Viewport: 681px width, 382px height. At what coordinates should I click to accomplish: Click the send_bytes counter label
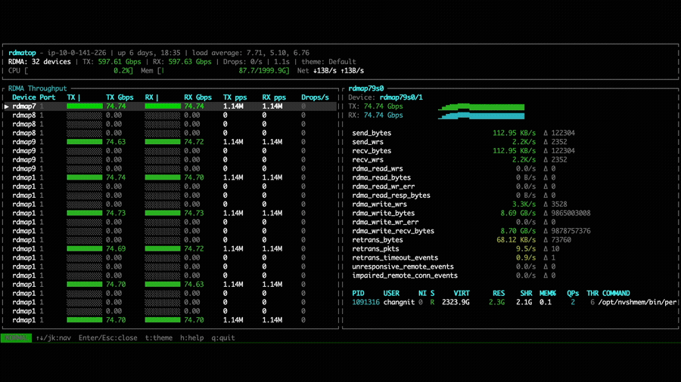(372, 133)
